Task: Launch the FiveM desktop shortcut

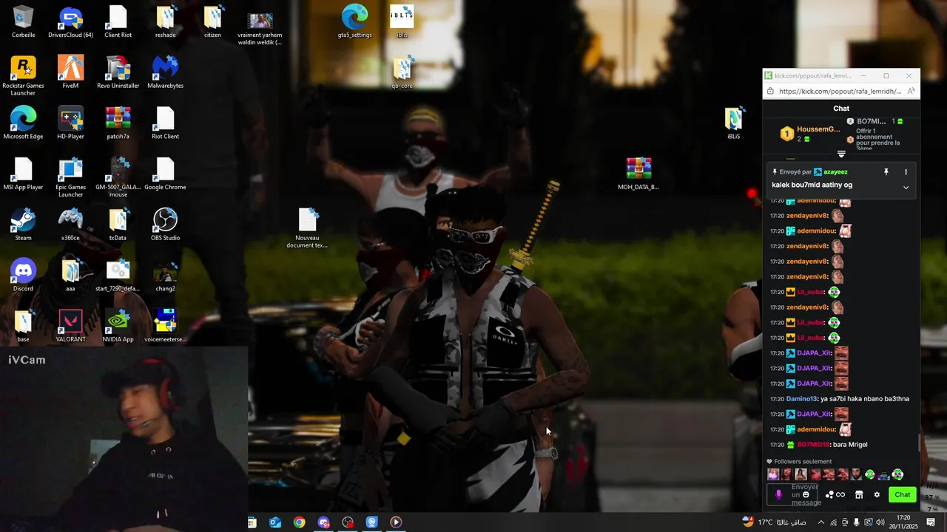Action: click(70, 72)
